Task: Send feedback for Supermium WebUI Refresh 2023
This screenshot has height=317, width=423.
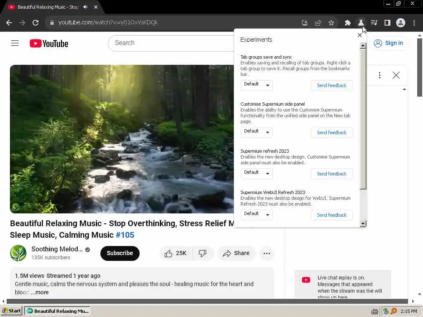Action: tap(332, 215)
